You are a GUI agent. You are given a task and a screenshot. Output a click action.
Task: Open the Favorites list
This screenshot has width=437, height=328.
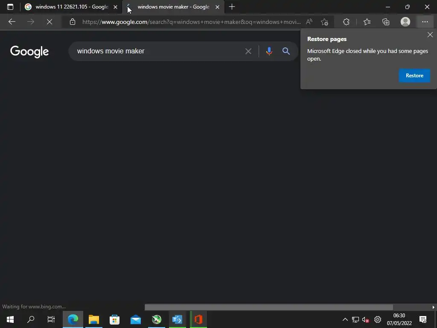coord(367,22)
